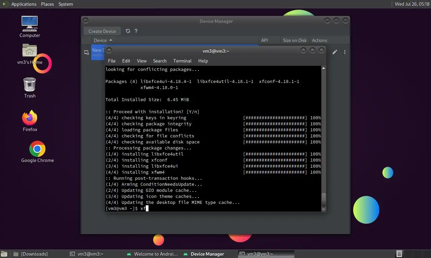Image resolution: width=431 pixels, height=258 pixels.
Task: Click virtual device type icon in Device Manager
Action: tap(87, 52)
